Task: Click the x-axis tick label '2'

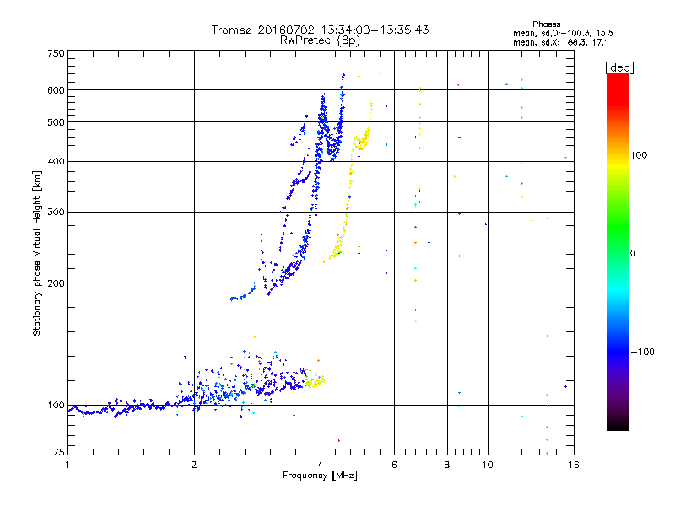Action: click(194, 465)
